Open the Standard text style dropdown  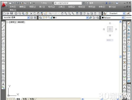(124, 14)
